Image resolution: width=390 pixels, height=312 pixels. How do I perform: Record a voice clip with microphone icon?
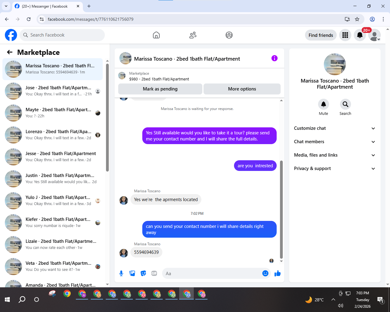(x=121, y=273)
